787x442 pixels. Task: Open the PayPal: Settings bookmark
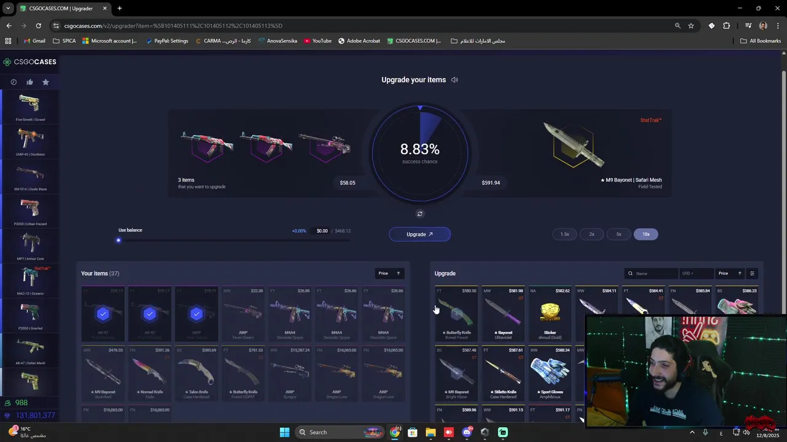coord(167,41)
